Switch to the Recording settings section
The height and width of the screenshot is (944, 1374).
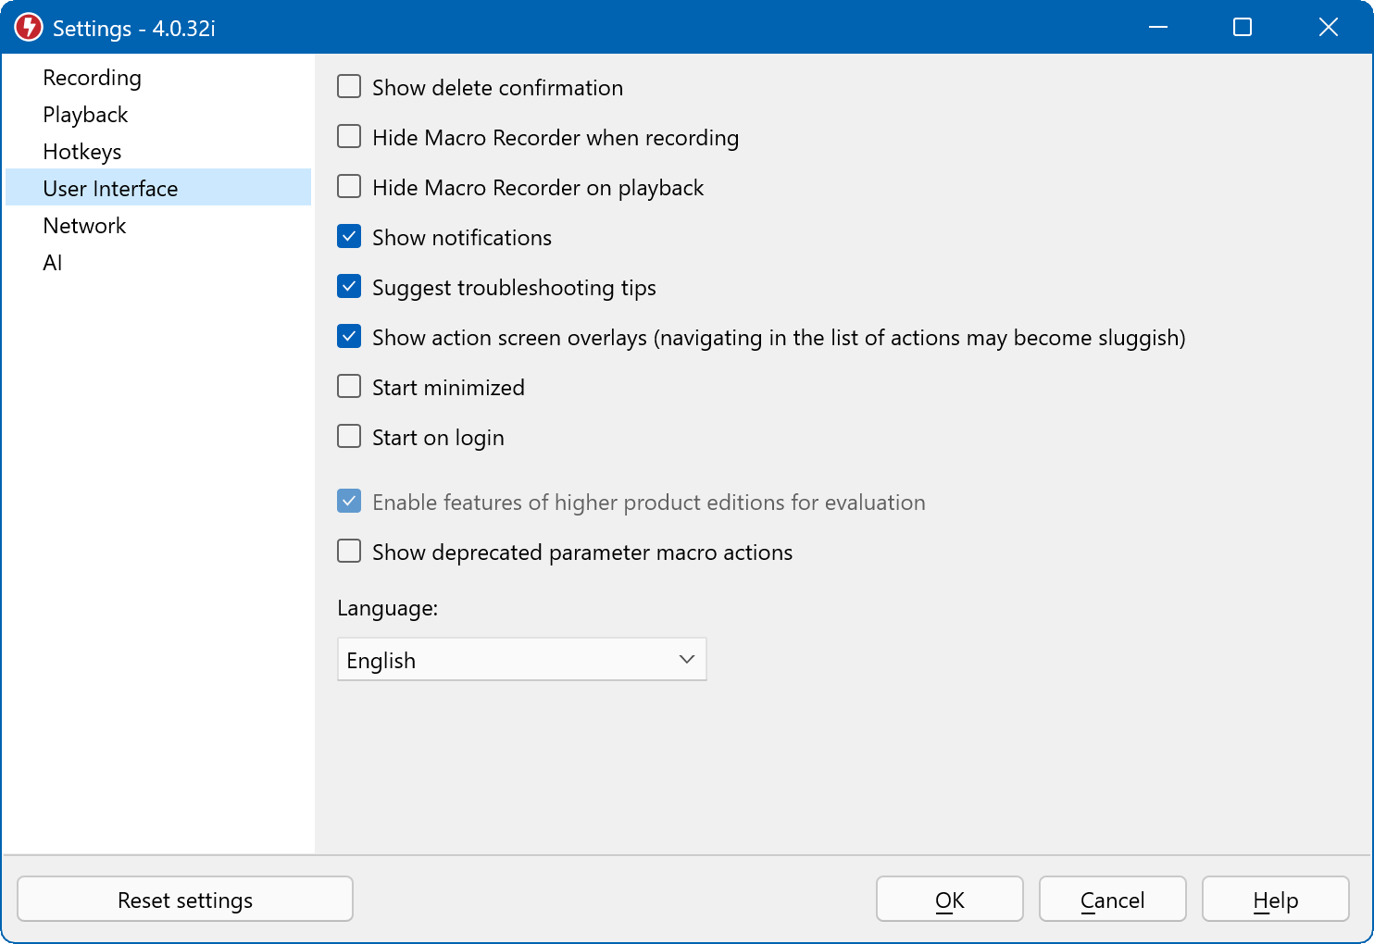[x=92, y=78]
